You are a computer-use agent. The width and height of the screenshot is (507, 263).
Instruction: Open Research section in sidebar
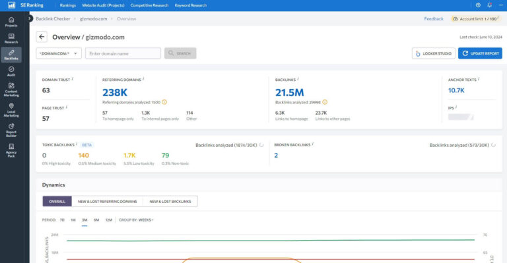tap(11, 38)
